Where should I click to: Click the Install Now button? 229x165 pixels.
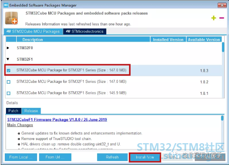coord(145,157)
